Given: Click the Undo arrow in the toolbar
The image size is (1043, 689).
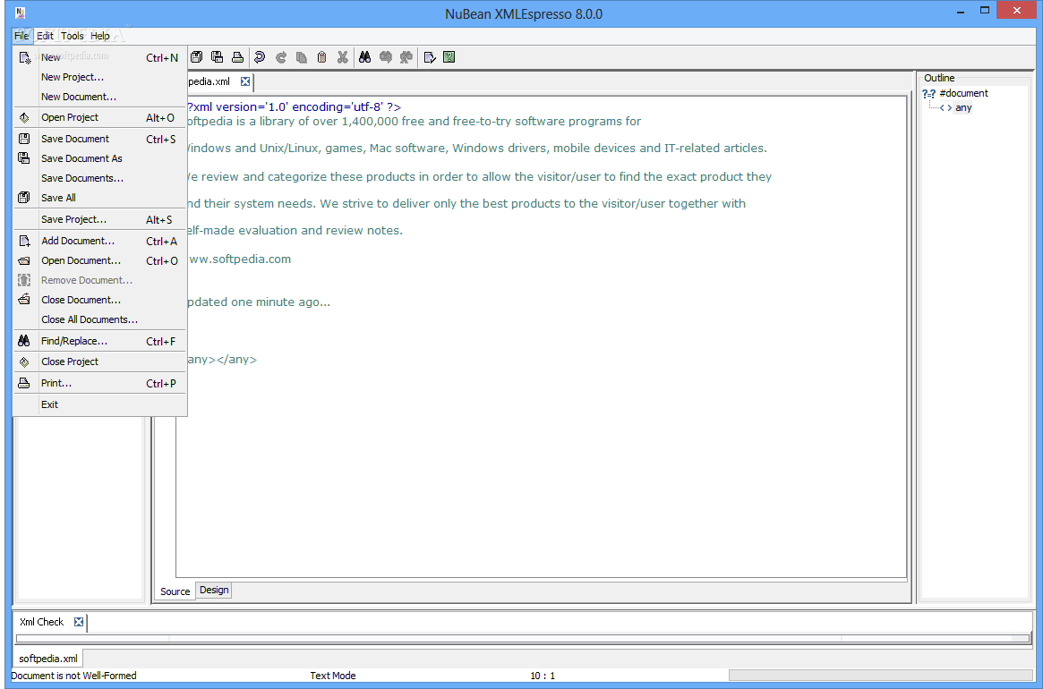Looking at the screenshot, I should point(261,57).
